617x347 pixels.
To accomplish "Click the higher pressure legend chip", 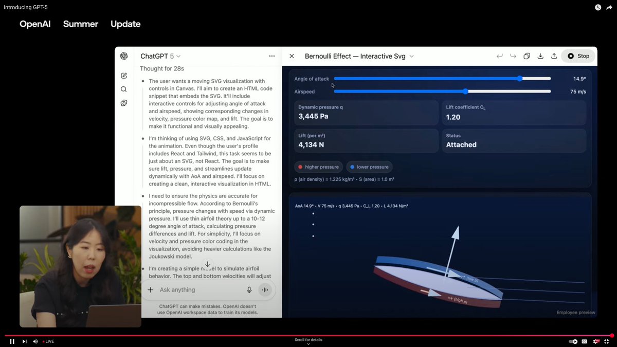I will click(x=318, y=167).
